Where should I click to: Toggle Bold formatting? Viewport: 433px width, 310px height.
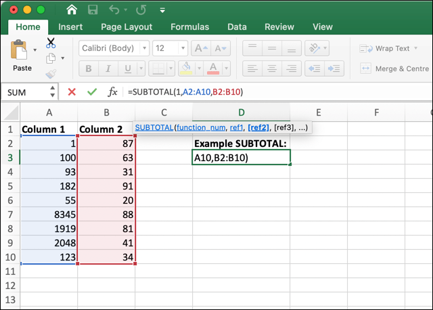click(89, 68)
